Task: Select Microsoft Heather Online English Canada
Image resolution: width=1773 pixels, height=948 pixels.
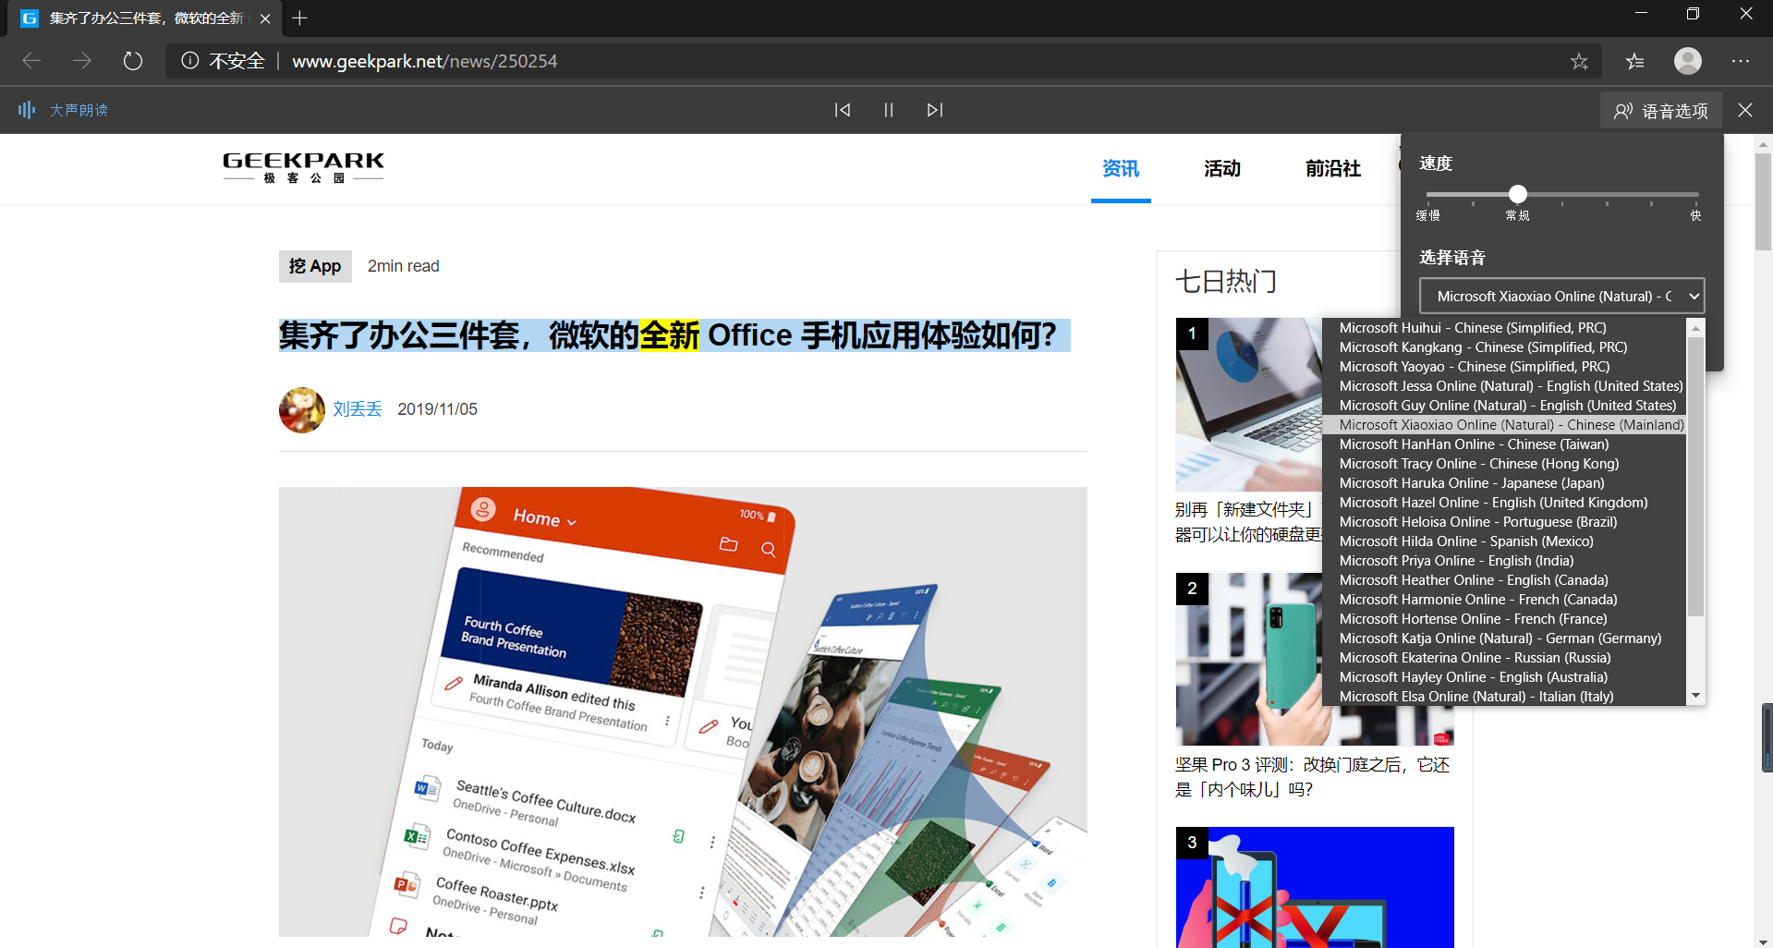Action: (x=1504, y=580)
